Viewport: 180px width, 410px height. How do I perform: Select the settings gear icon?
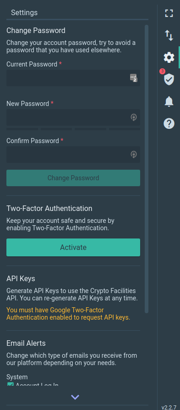click(x=169, y=57)
